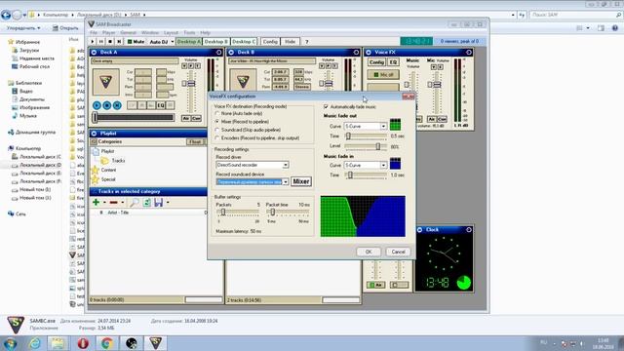Select Mixer (Record to pipeline) radio option

pyautogui.click(x=217, y=121)
